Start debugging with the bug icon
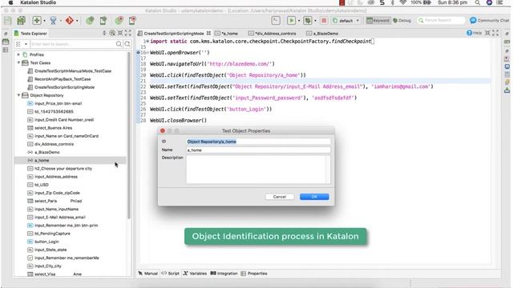Image resolution: width=513 pixels, height=288 pixels. click(308, 21)
